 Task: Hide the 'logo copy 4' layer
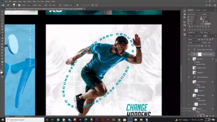(189, 59)
